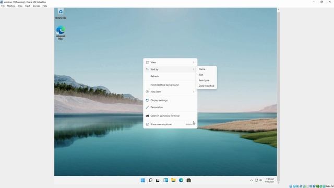Viewport: 334px width, 188px height.
Task: Click the volume speaker tray icon
Action: [x=260, y=180]
